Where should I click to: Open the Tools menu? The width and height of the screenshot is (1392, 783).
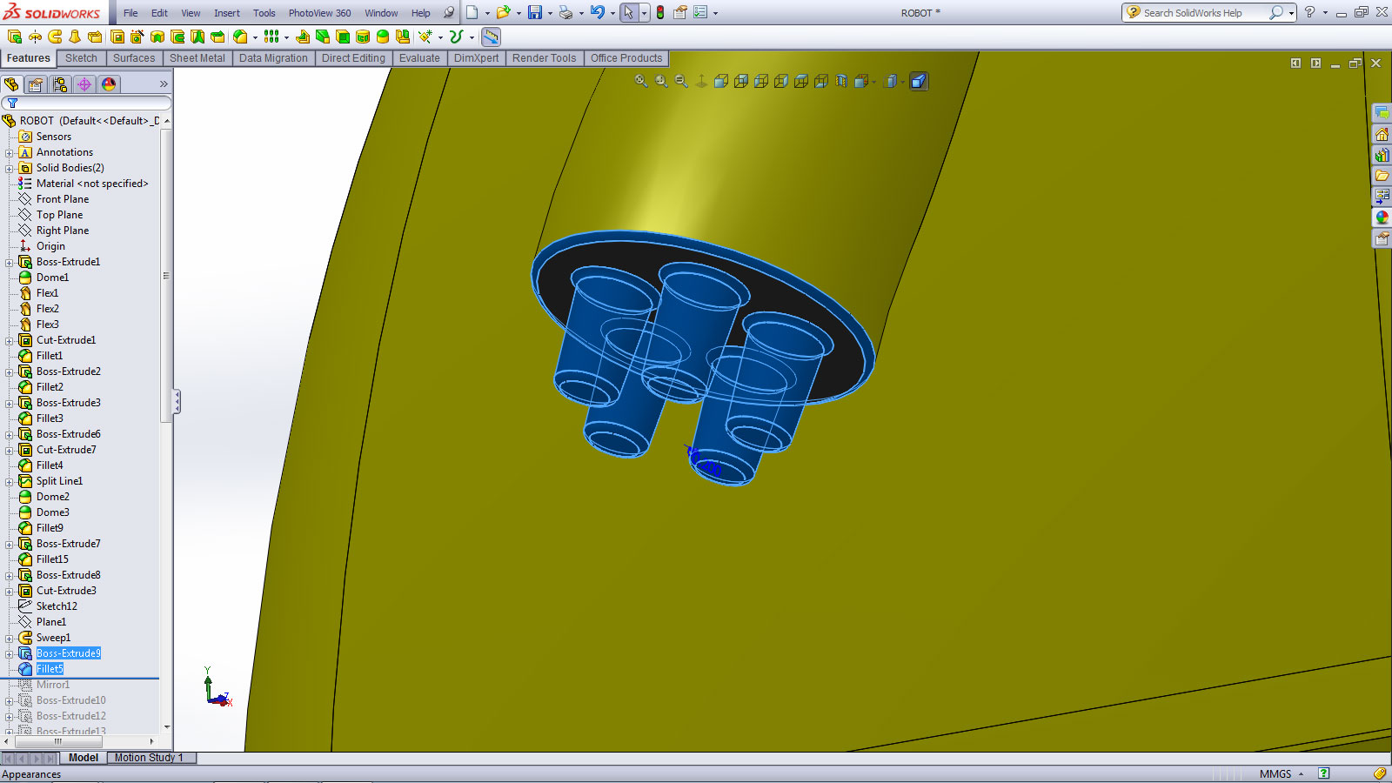[264, 13]
